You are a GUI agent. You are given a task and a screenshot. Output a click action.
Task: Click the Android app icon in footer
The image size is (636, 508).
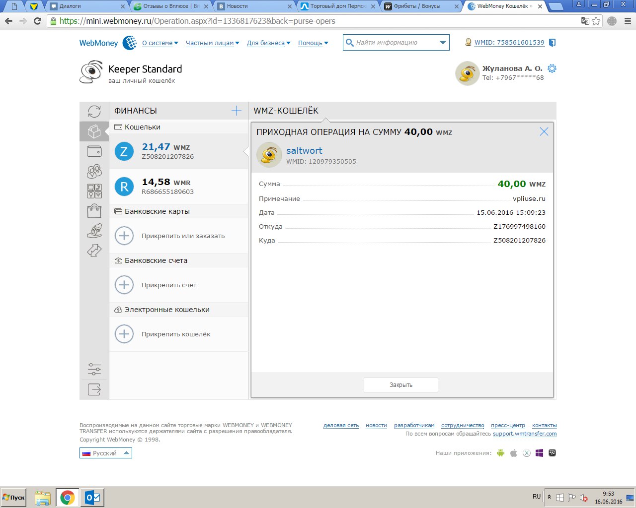(x=500, y=453)
